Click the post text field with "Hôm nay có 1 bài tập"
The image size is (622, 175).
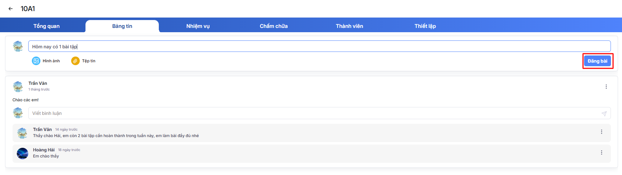click(319, 47)
